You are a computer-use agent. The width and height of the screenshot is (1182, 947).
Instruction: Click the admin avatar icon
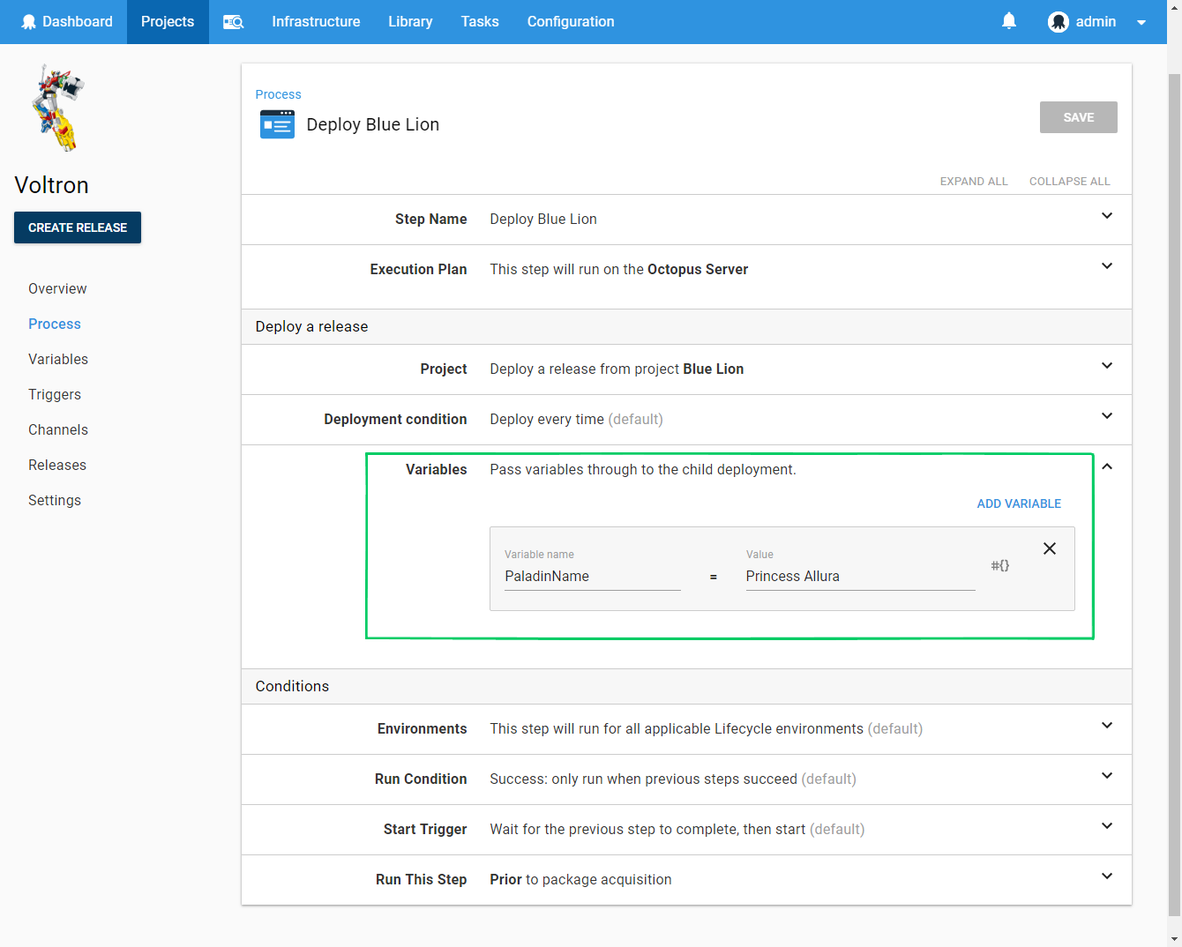[x=1059, y=22]
